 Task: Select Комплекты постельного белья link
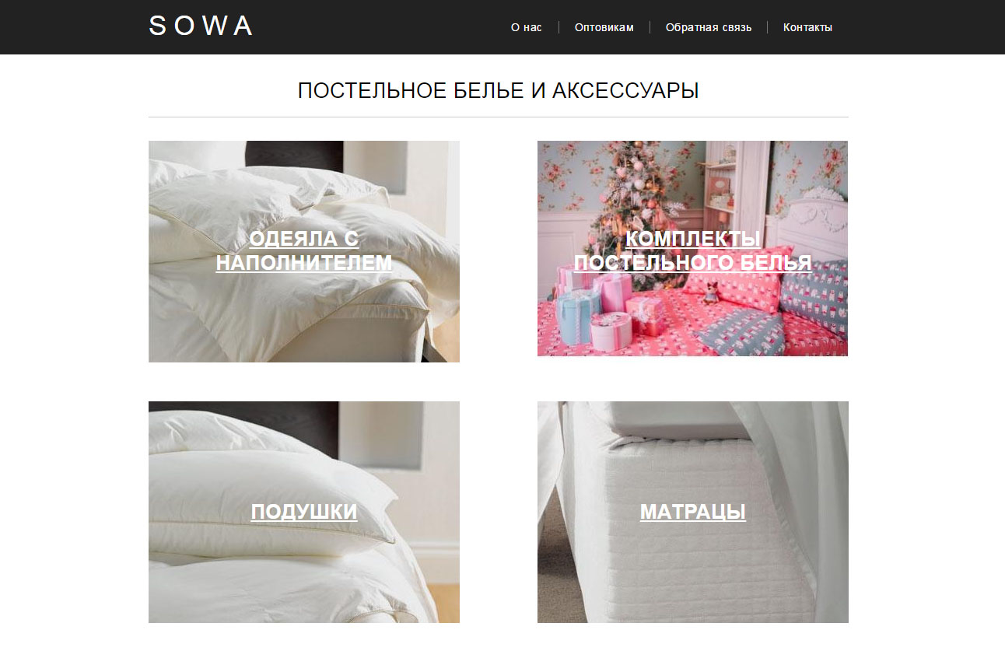pyautogui.click(x=692, y=250)
